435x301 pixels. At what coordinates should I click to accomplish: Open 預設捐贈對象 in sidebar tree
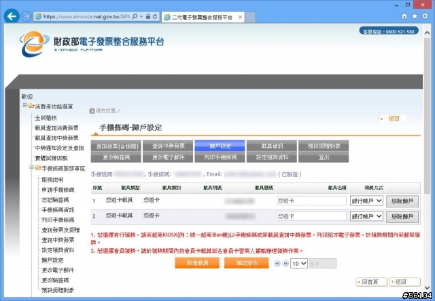coord(58,290)
